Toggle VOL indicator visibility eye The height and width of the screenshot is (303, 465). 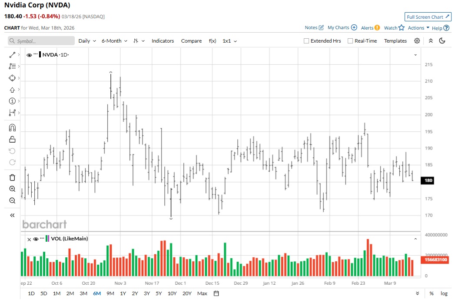click(36, 239)
